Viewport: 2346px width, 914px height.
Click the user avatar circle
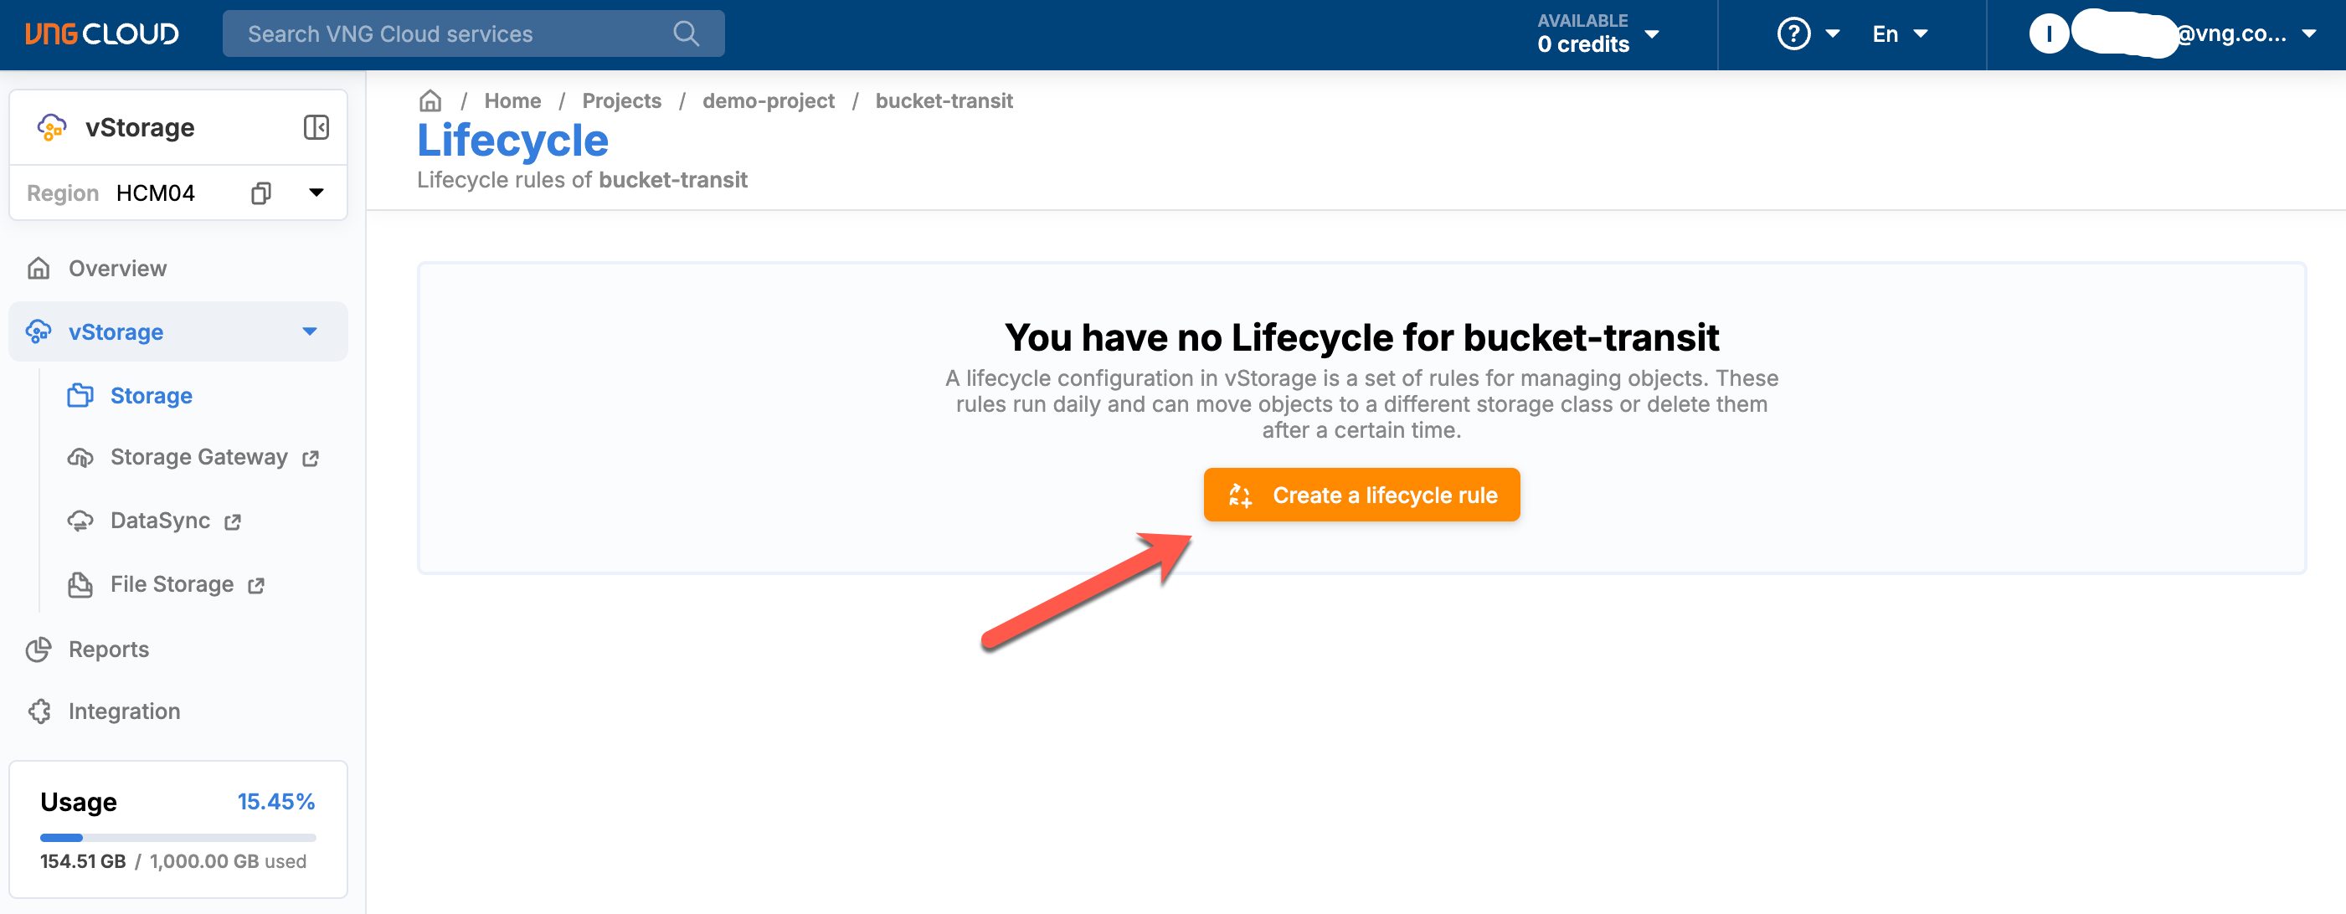(x=2048, y=33)
